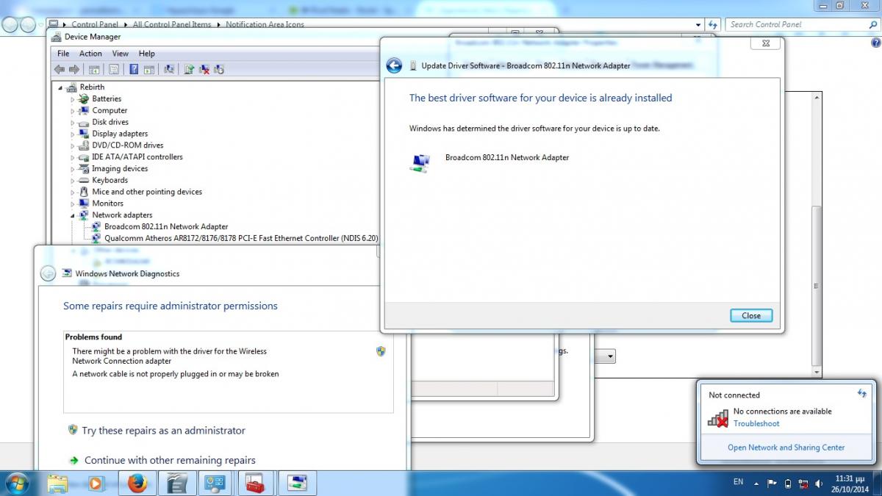Screen dimensions: 882x496
Task: Select Monitors in the device tree
Action: point(108,204)
